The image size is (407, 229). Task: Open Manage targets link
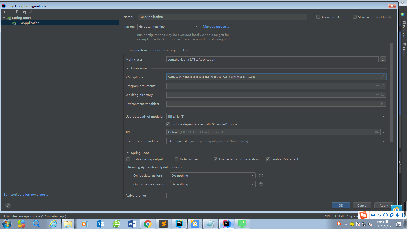pyautogui.click(x=216, y=27)
